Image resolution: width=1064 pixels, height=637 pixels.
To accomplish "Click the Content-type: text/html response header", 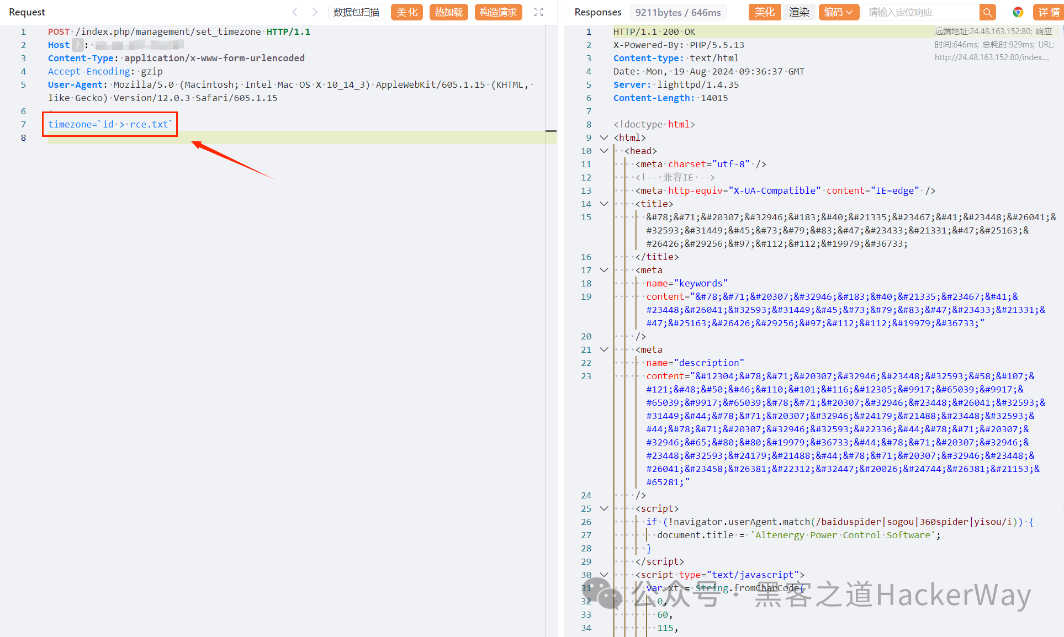I will (x=676, y=58).
